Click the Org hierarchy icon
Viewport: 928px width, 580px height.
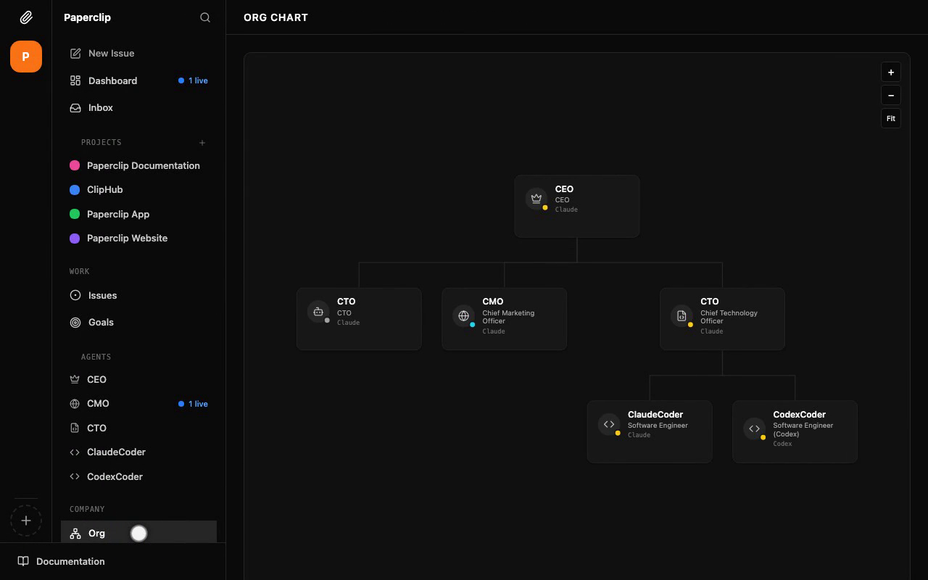pyautogui.click(x=75, y=534)
